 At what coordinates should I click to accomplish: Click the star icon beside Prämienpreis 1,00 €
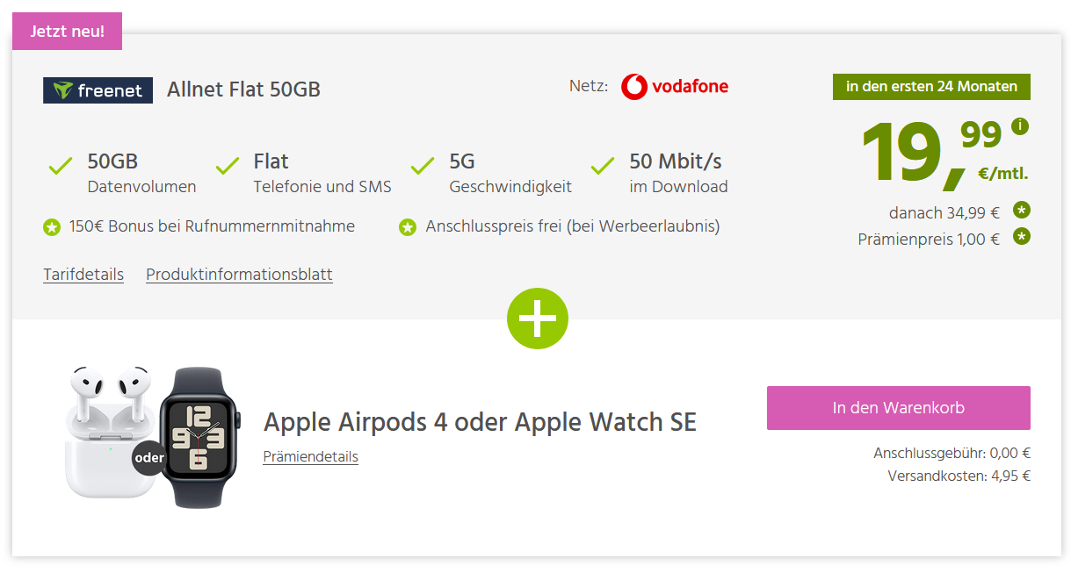point(1021,237)
